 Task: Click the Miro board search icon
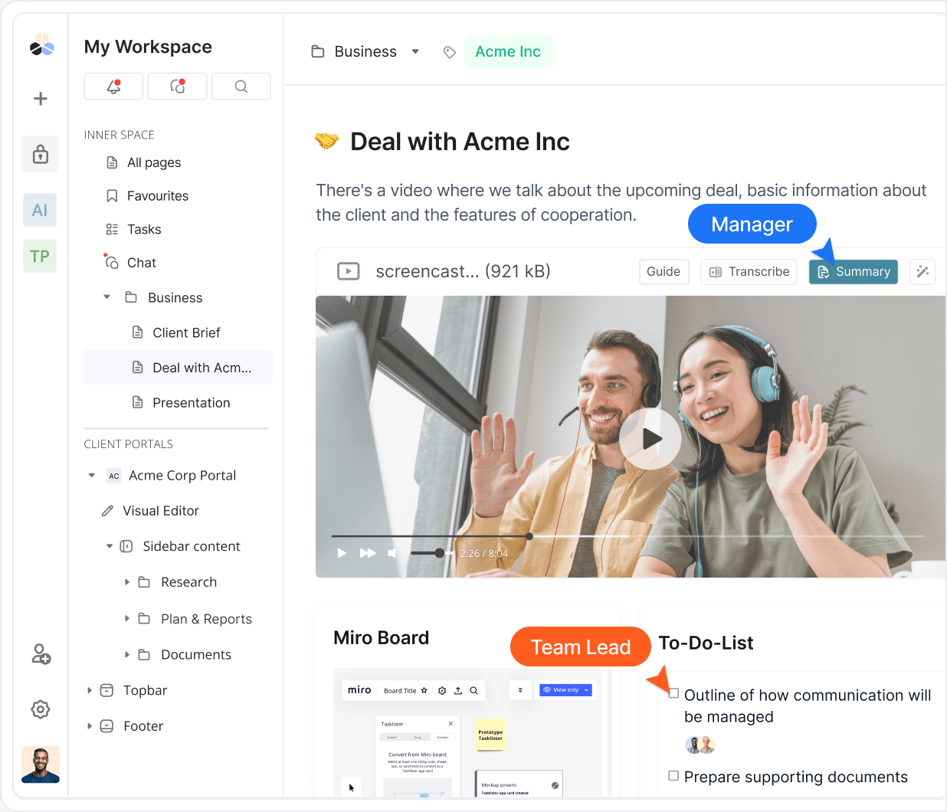[x=474, y=690]
